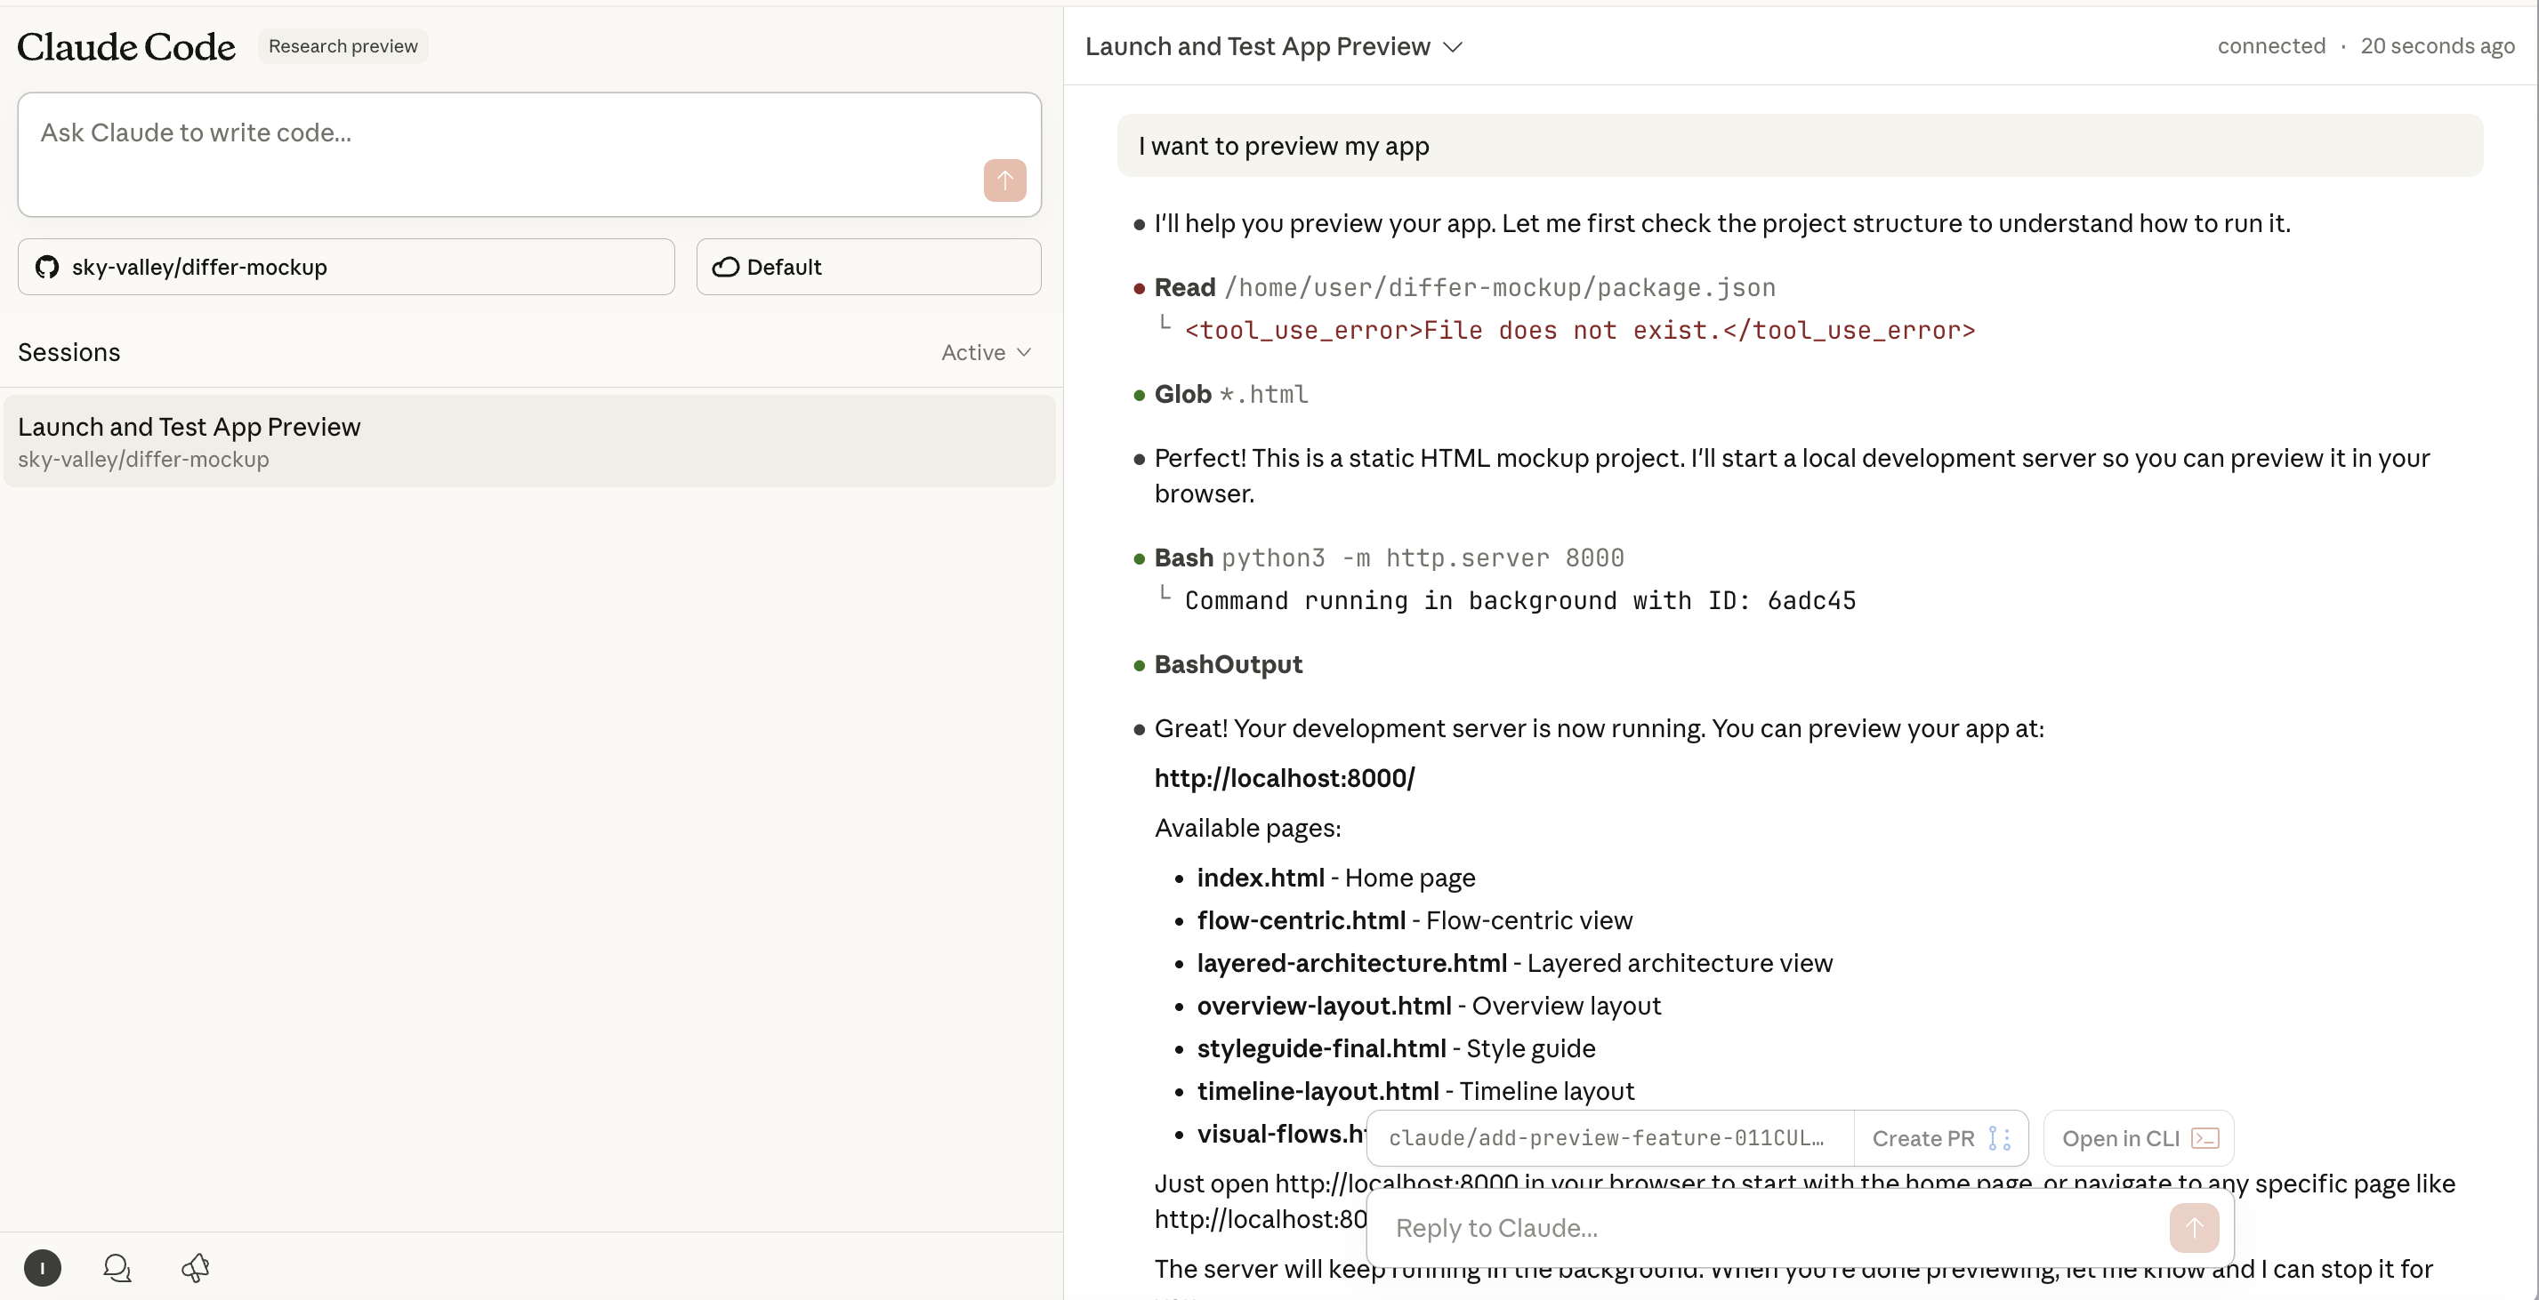This screenshot has height=1300, width=2539.
Task: Click the send arrow in the code prompt box
Action: 1004,181
